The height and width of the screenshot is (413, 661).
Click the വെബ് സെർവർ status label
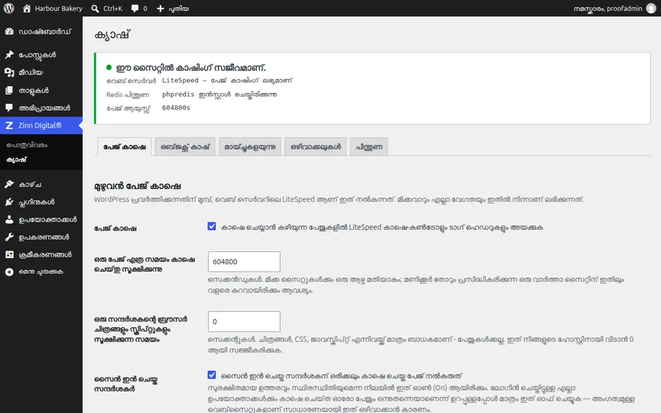(x=131, y=81)
